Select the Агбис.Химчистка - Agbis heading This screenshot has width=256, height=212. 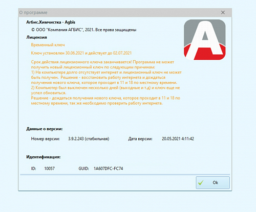pyautogui.click(x=51, y=22)
